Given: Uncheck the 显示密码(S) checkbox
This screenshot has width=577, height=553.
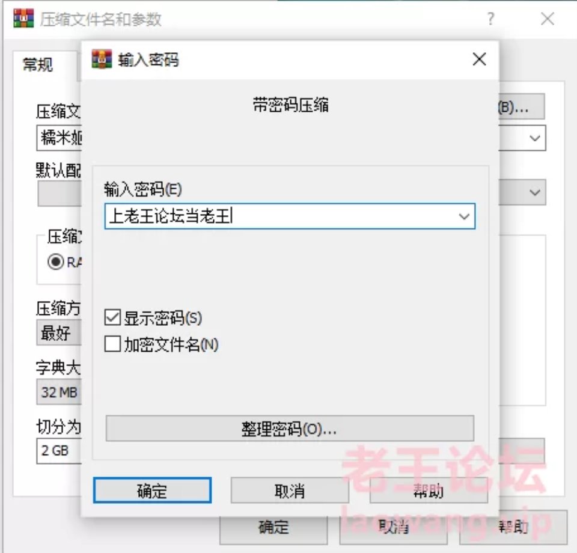Looking at the screenshot, I should tap(112, 317).
